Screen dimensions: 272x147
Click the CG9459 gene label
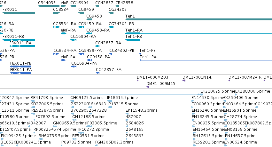click(86, 9)
